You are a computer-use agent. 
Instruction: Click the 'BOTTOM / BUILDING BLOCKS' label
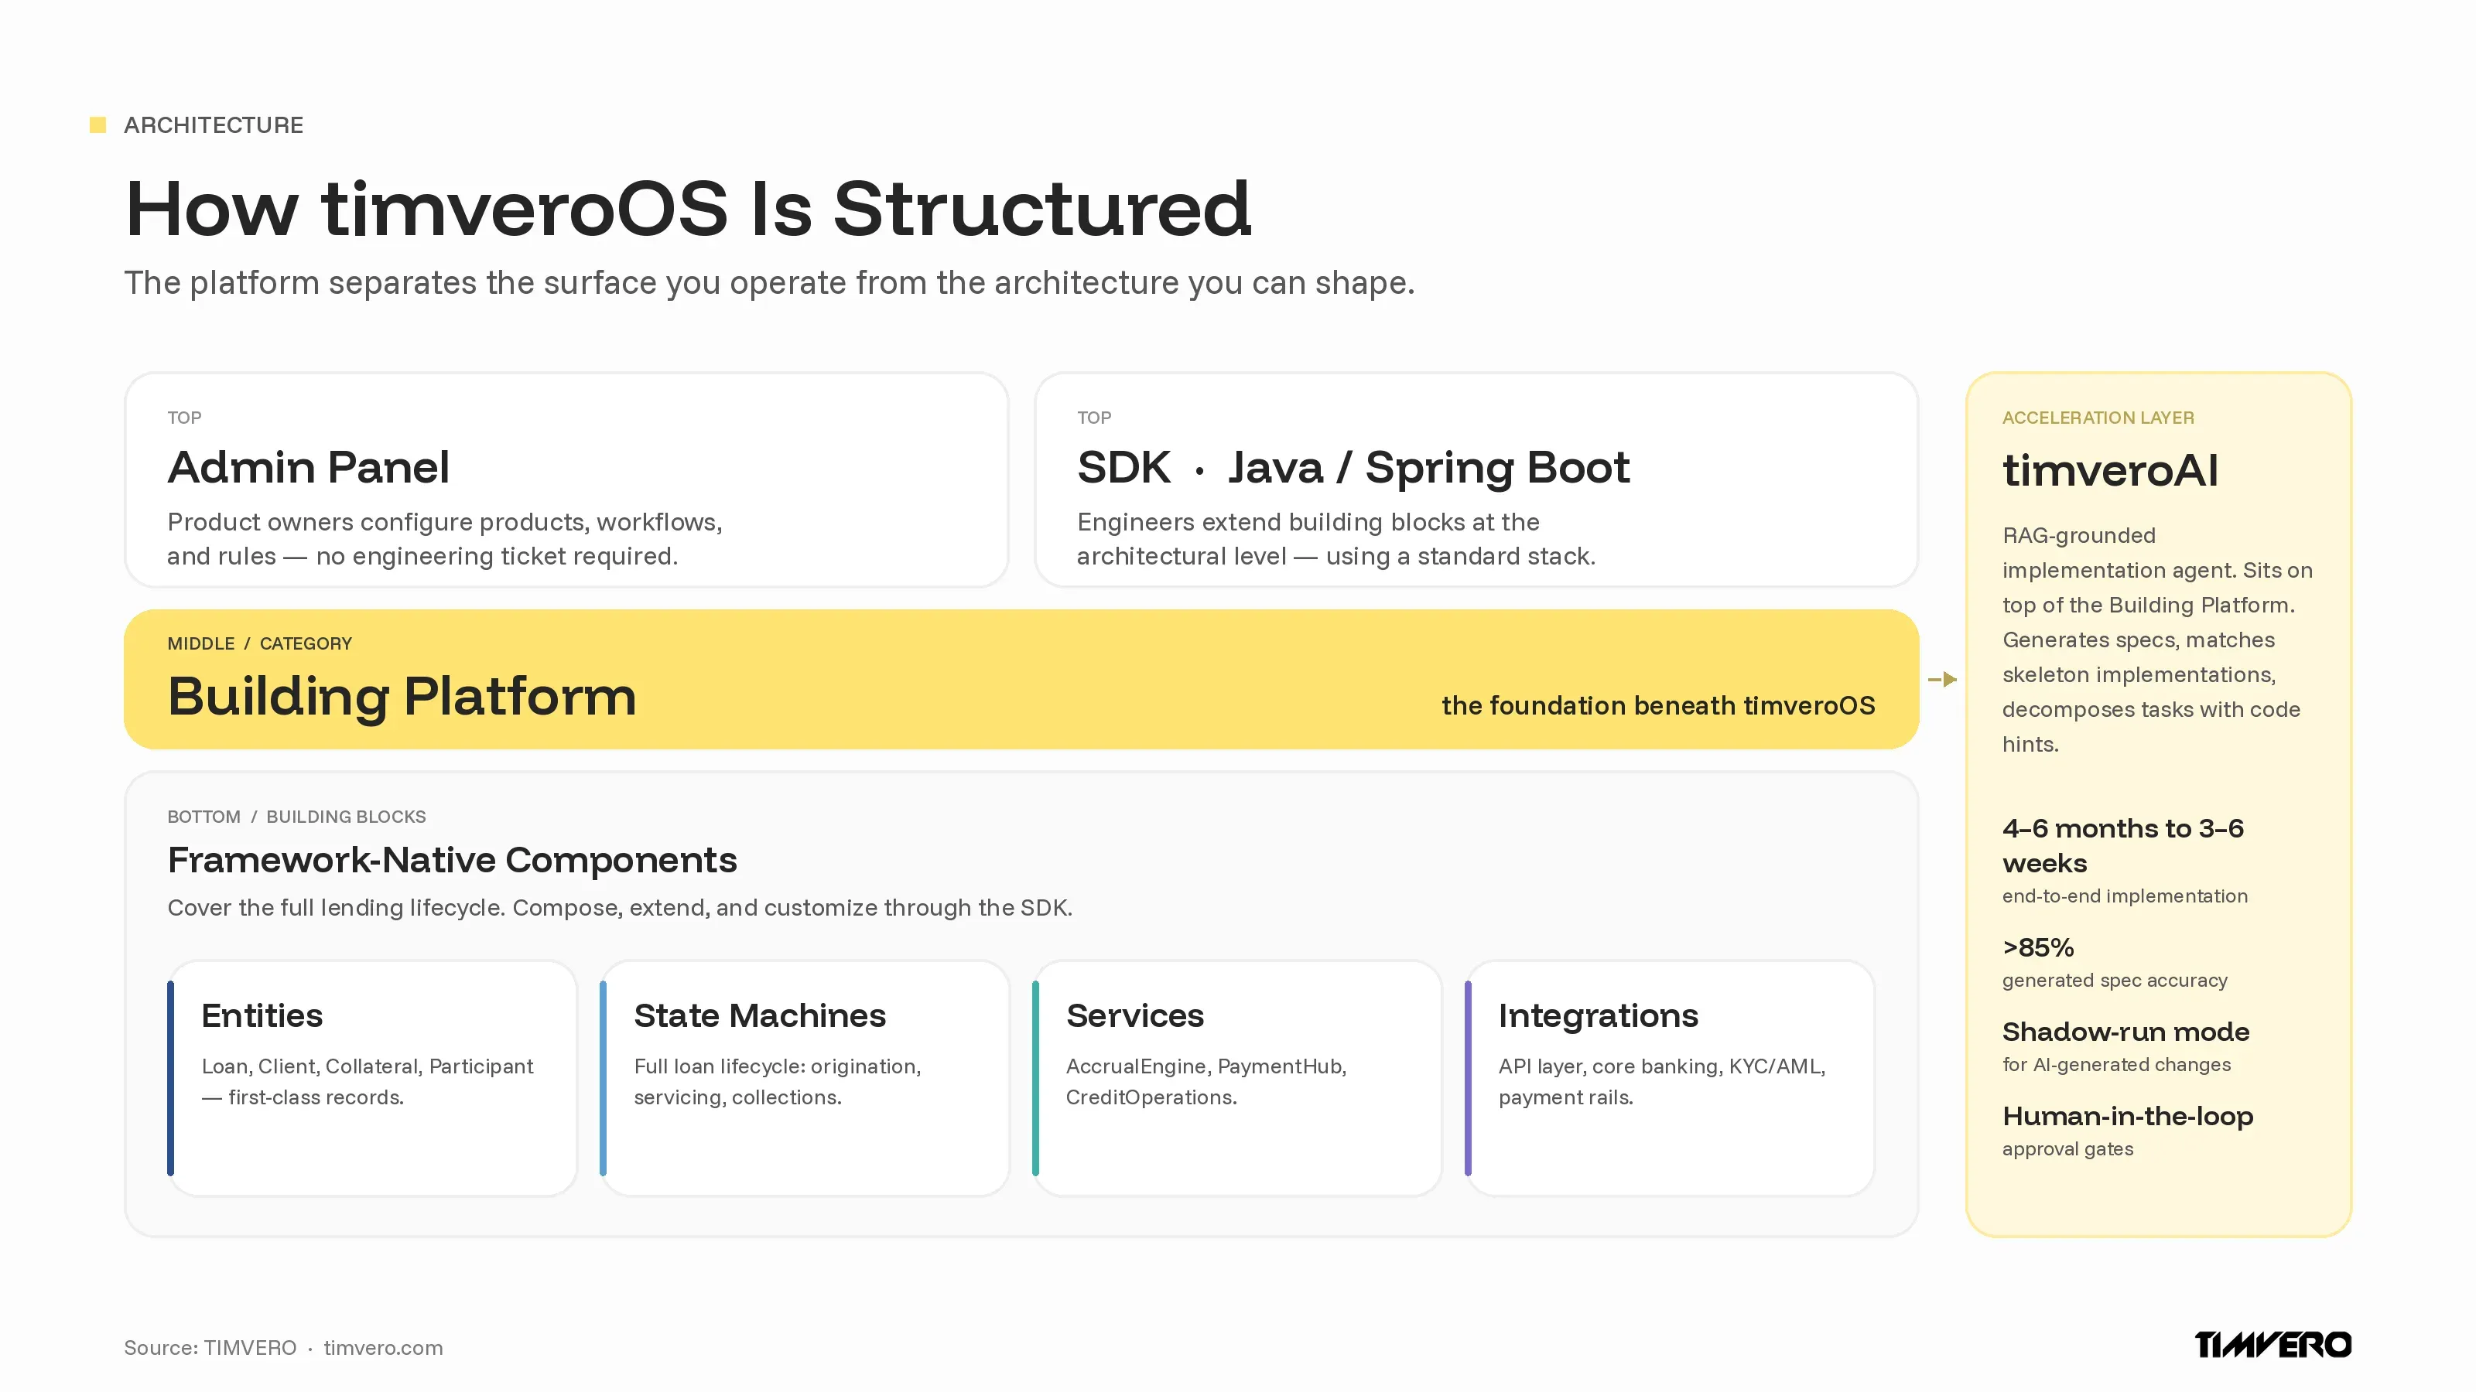(x=296, y=817)
